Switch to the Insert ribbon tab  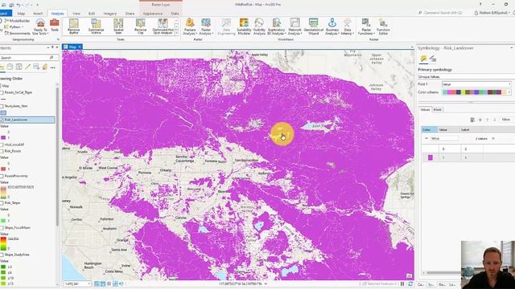click(38, 14)
